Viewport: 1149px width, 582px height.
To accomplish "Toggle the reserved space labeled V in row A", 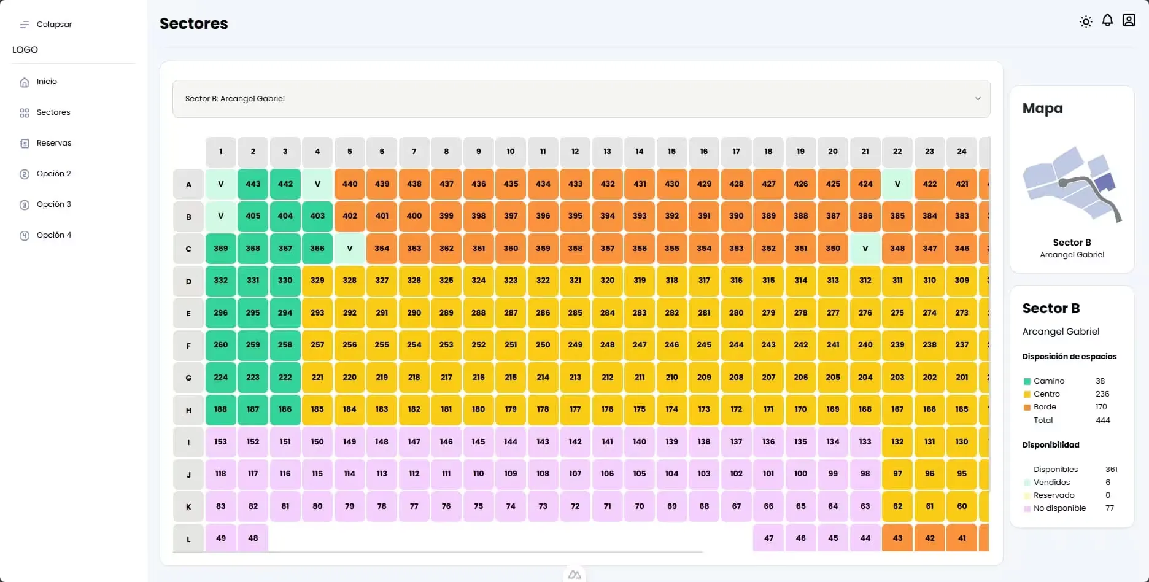I will (x=220, y=184).
